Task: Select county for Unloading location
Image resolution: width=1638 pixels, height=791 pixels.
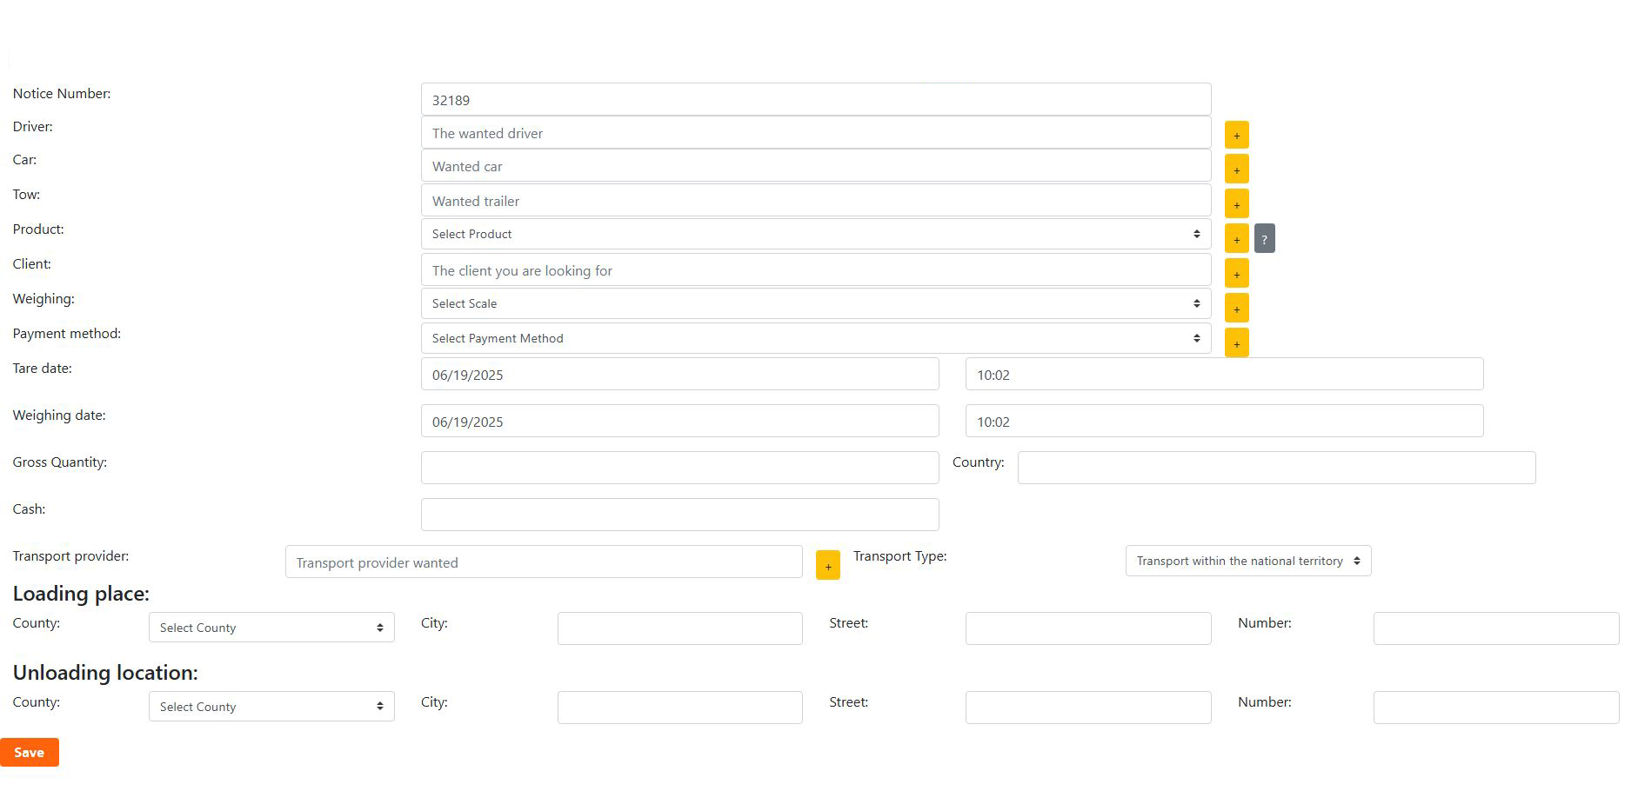Action: [271, 707]
